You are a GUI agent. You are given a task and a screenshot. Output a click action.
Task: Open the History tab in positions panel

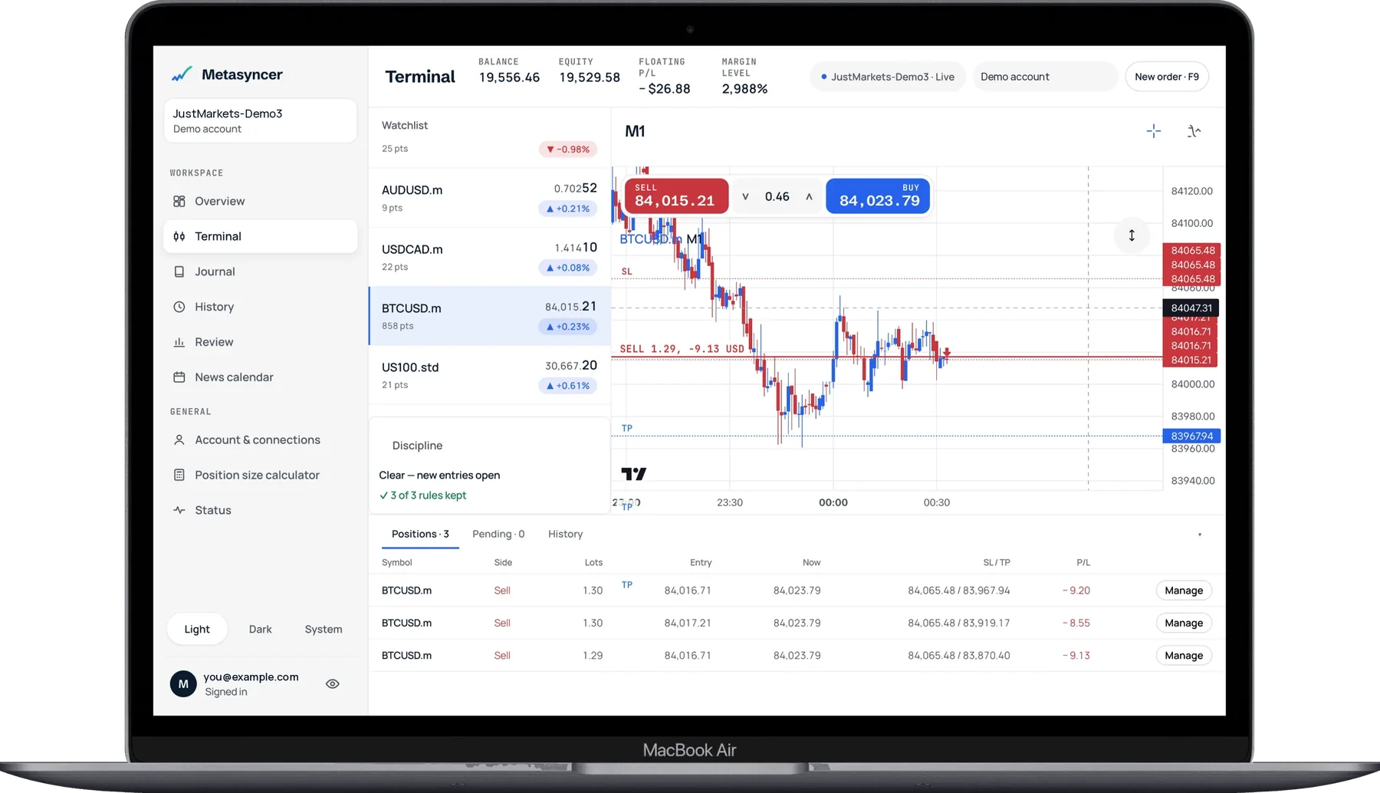(565, 534)
